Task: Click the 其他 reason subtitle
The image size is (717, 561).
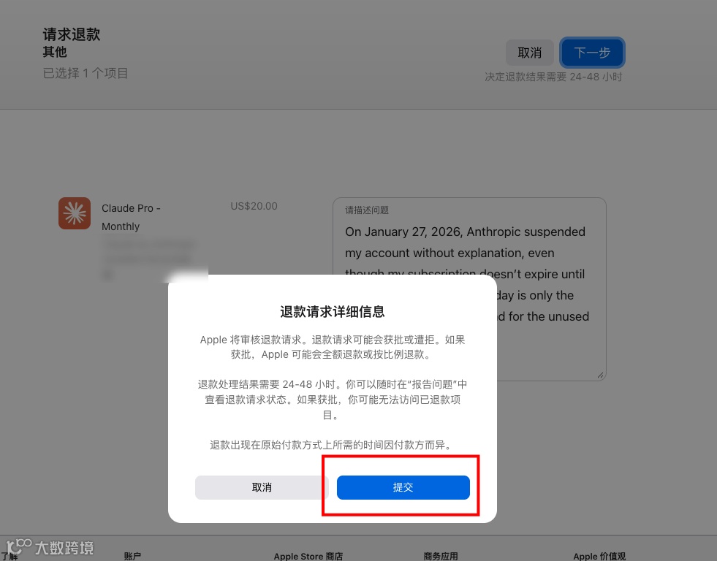Action: [55, 52]
